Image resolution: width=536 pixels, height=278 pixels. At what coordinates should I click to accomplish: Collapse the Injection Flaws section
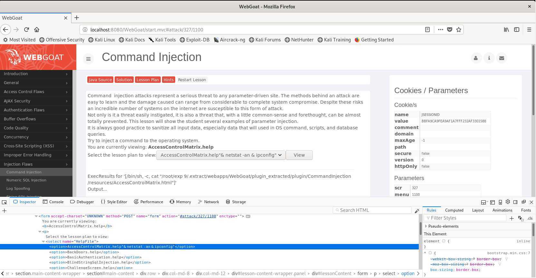click(x=36, y=164)
